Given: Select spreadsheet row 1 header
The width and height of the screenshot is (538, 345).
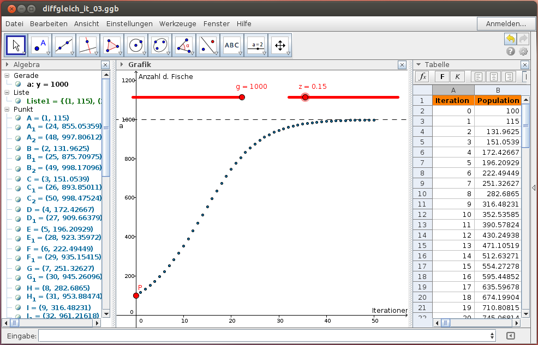Looking at the screenshot, I should pyautogui.click(x=422, y=100).
